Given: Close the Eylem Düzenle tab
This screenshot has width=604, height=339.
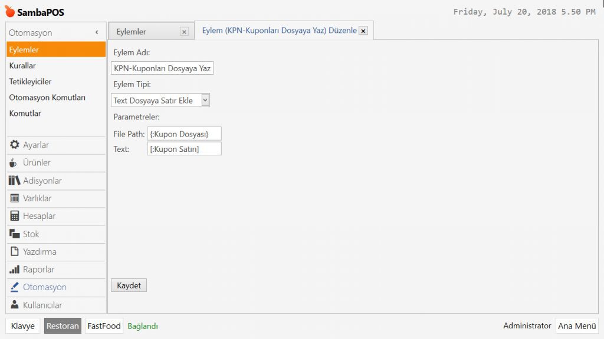Looking at the screenshot, I should pyautogui.click(x=363, y=31).
